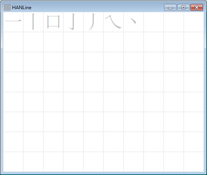Select the horizontal stroke 一 glyph
207x175 pixels.
click(13, 20)
